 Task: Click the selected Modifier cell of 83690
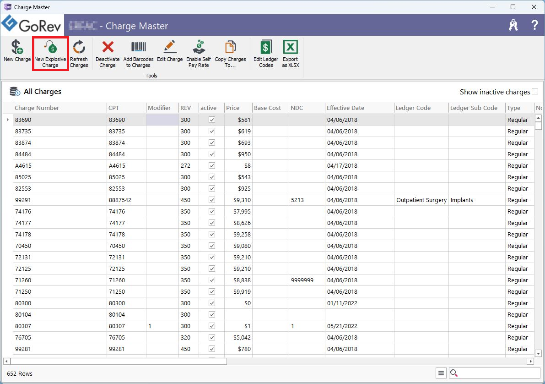pyautogui.click(x=162, y=120)
